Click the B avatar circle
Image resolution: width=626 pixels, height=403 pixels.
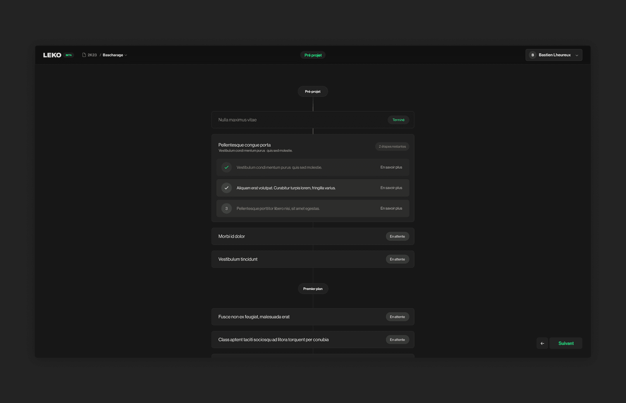[x=532, y=55]
